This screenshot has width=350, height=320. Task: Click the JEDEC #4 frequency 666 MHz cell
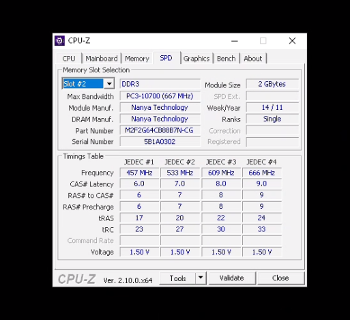pos(262,173)
